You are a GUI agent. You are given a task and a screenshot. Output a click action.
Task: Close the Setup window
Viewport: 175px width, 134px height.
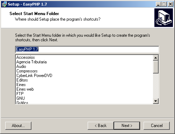[170, 4]
